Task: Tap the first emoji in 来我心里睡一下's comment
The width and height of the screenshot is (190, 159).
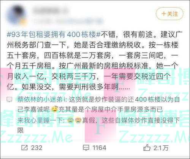Action: click(x=71, y=120)
